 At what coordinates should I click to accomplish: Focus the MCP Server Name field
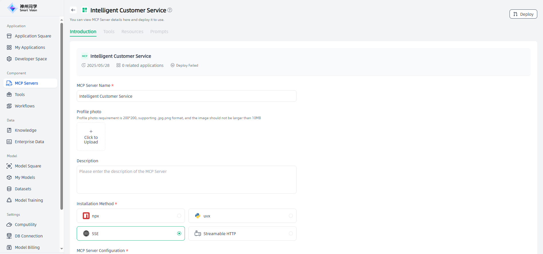(186, 96)
